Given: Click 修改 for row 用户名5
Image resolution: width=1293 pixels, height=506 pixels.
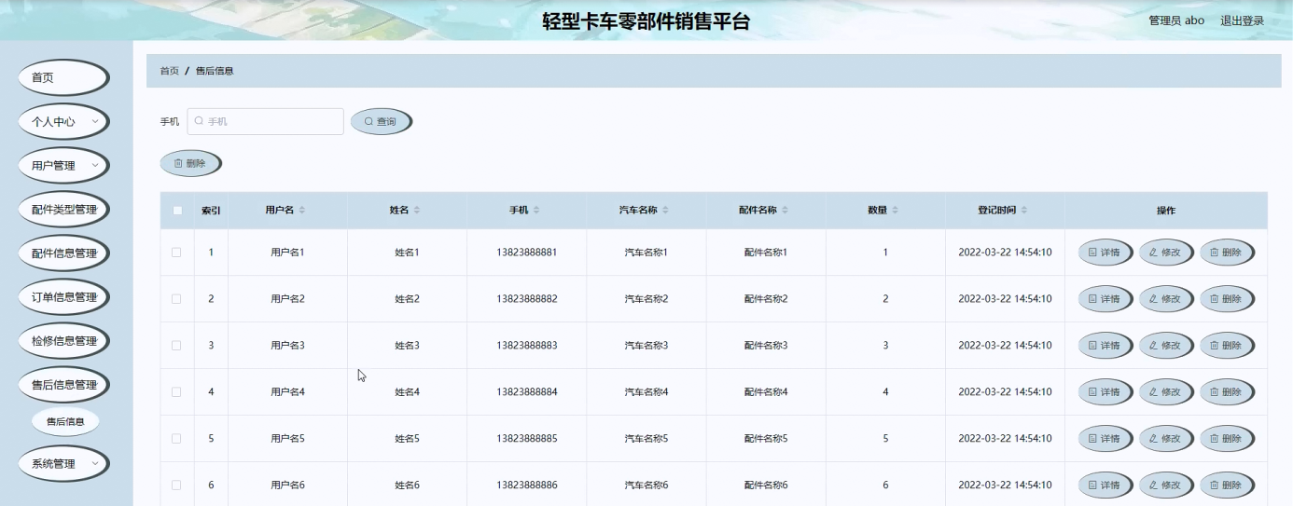Looking at the screenshot, I should [x=1165, y=439].
